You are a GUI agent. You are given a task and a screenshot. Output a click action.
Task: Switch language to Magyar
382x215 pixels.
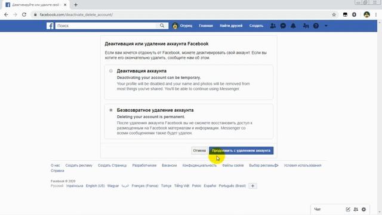click(x=113, y=186)
